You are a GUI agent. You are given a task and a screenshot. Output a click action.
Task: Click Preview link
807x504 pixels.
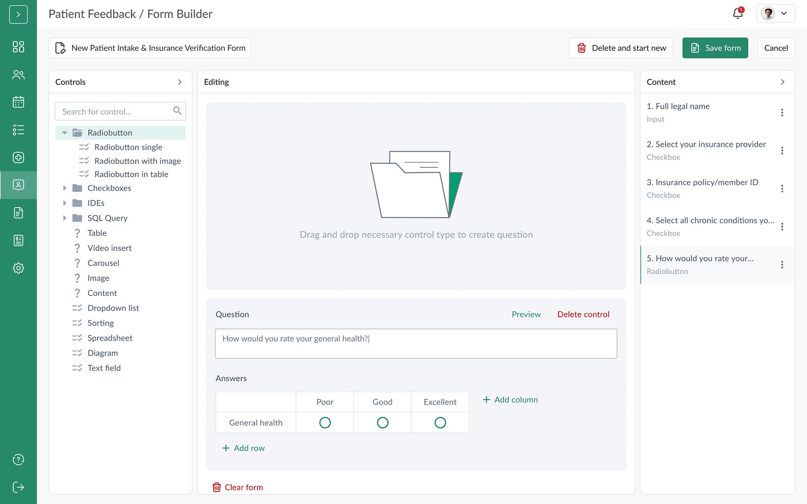526,315
